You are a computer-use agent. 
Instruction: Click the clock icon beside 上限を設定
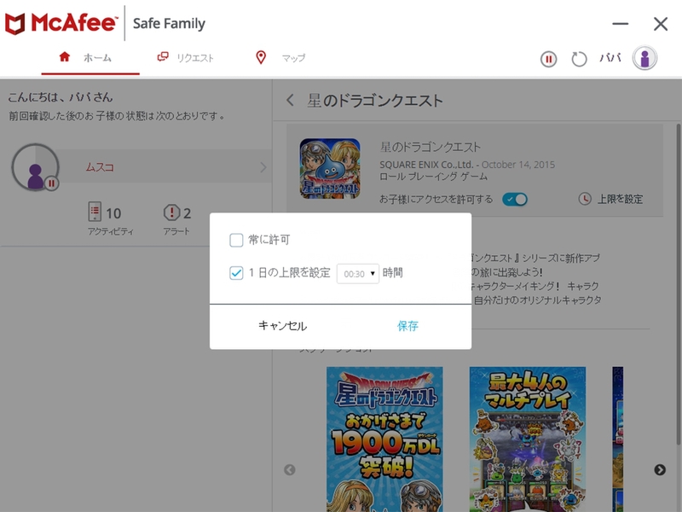(585, 199)
